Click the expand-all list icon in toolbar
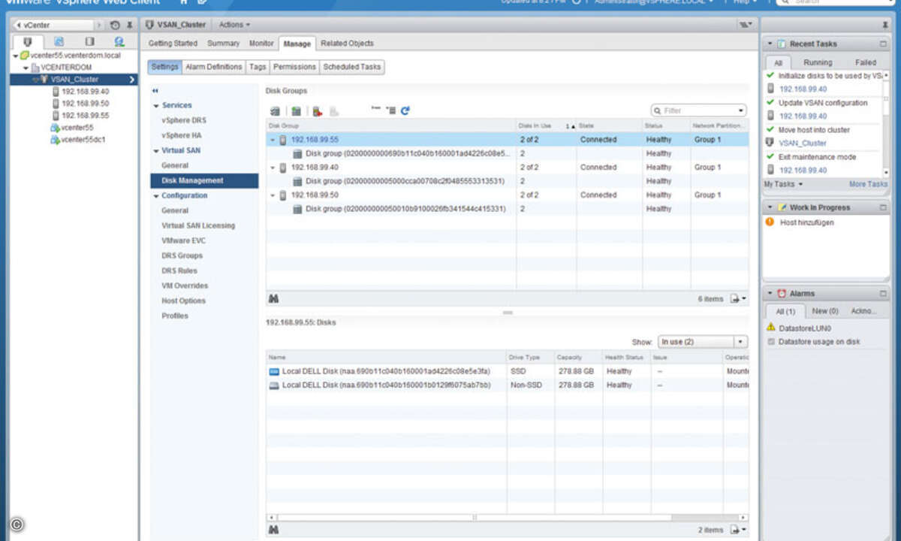Screen dimensions: 901x541 tap(390, 110)
